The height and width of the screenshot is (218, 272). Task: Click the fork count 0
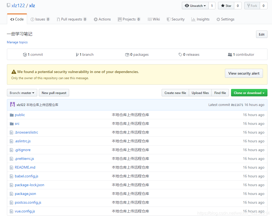tap(263, 6)
